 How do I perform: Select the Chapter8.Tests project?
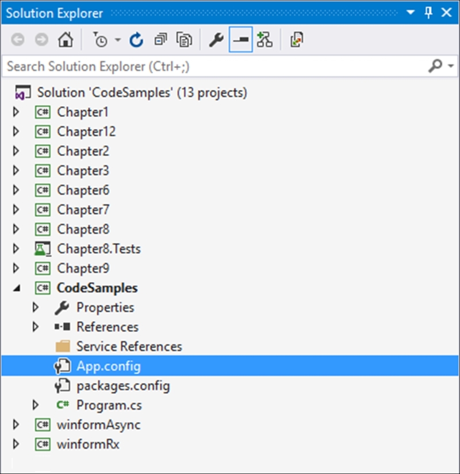(x=99, y=249)
